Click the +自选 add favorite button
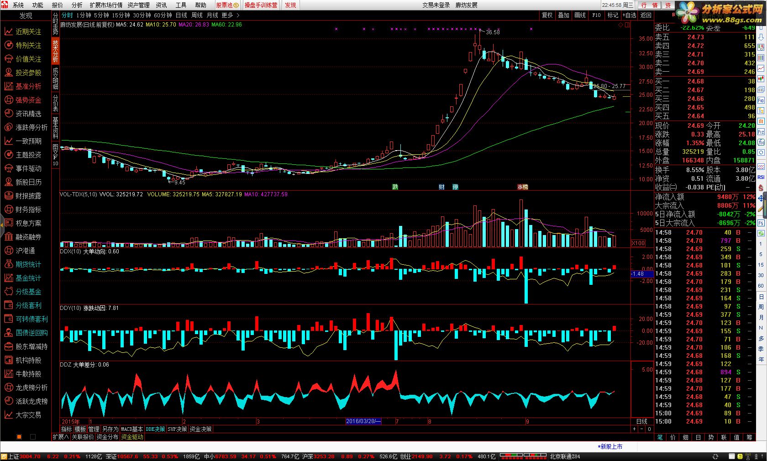The height and width of the screenshot is (461, 767). click(x=629, y=15)
